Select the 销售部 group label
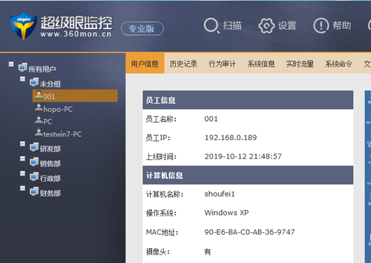 tap(50, 164)
